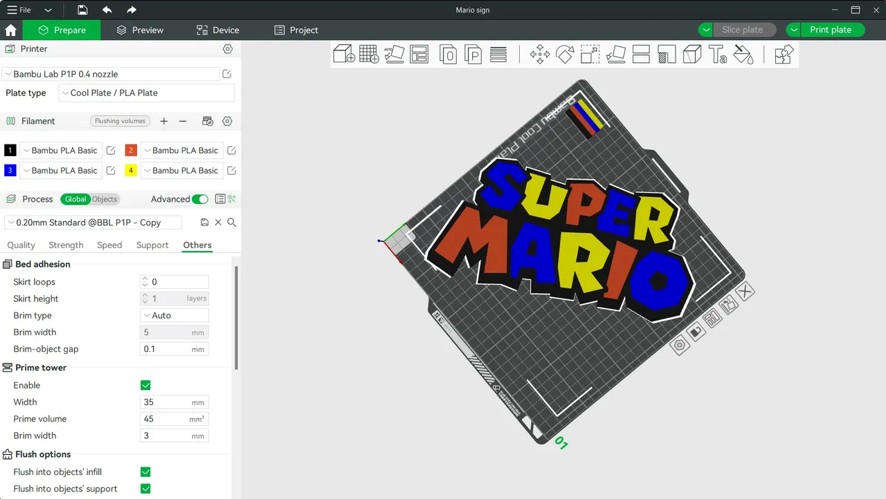This screenshot has height=499, width=886.
Task: Select the Color Painting tool
Action: [x=743, y=54]
